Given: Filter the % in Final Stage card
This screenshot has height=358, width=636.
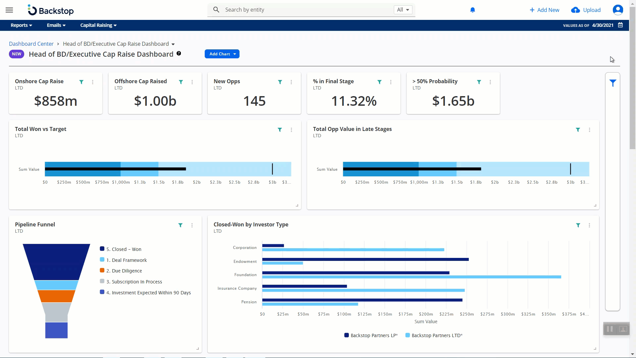Looking at the screenshot, I should coord(380,82).
